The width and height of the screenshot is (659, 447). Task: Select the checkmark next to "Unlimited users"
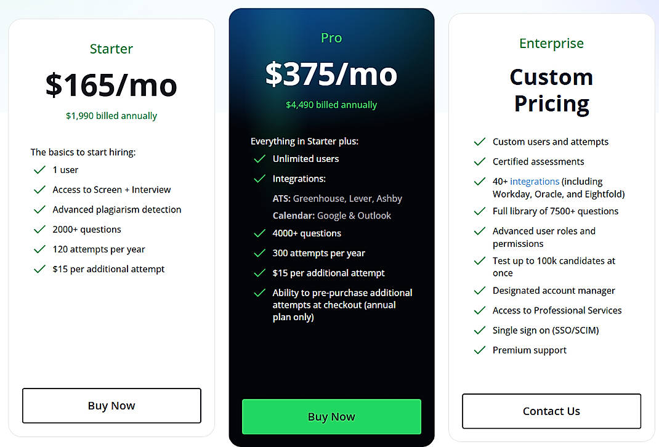(x=259, y=159)
